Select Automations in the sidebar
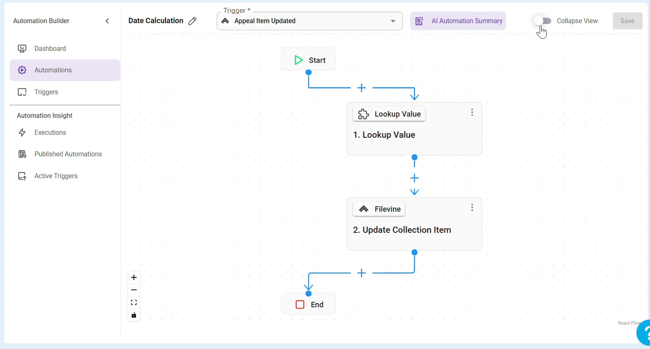 tap(65, 70)
